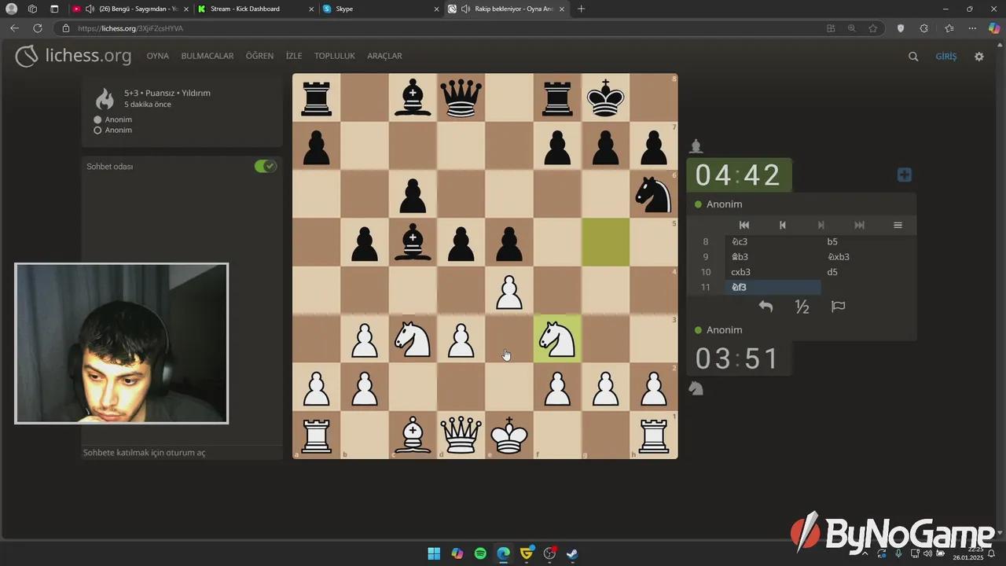This screenshot has width=1006, height=566.
Task: Open lichess search magnifier icon
Action: [913, 57]
